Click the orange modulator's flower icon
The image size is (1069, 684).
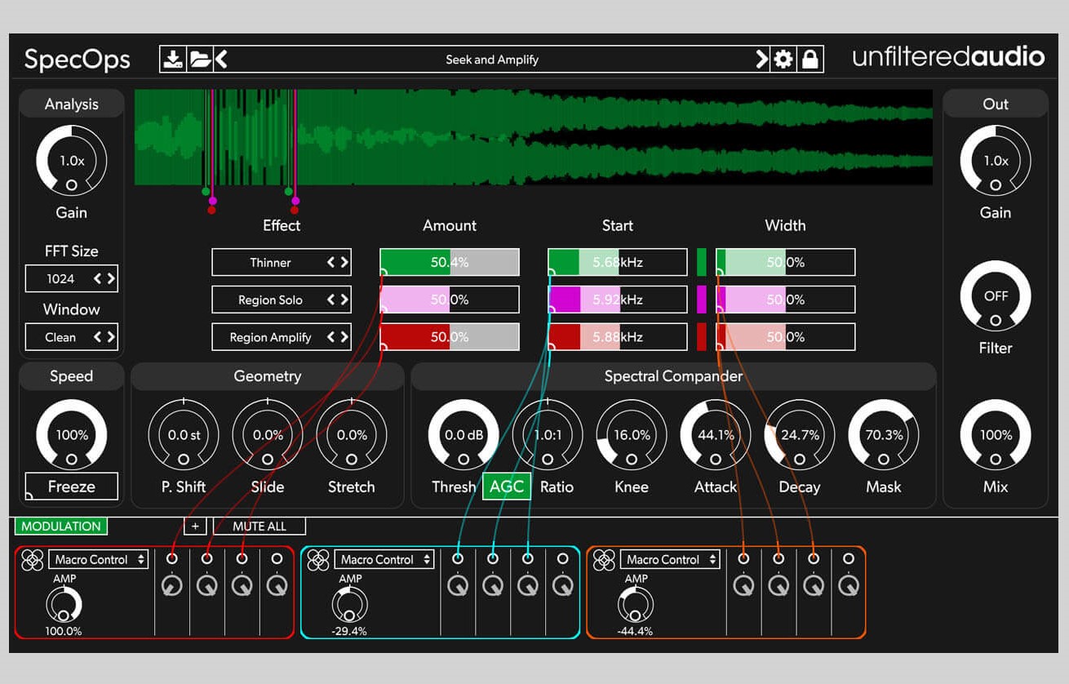pyautogui.click(x=604, y=560)
